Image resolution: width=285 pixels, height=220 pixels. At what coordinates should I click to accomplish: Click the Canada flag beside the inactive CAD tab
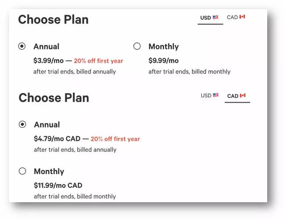click(242, 17)
